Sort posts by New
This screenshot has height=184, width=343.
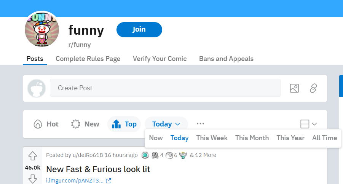[x=85, y=124]
